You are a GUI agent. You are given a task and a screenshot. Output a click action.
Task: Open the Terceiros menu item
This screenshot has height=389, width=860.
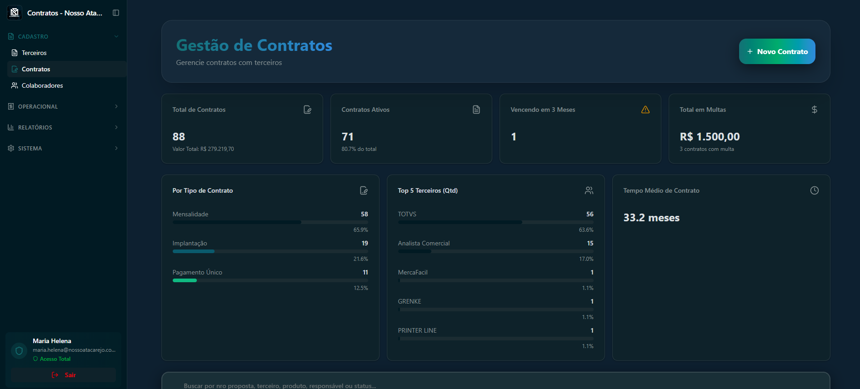tap(67, 53)
